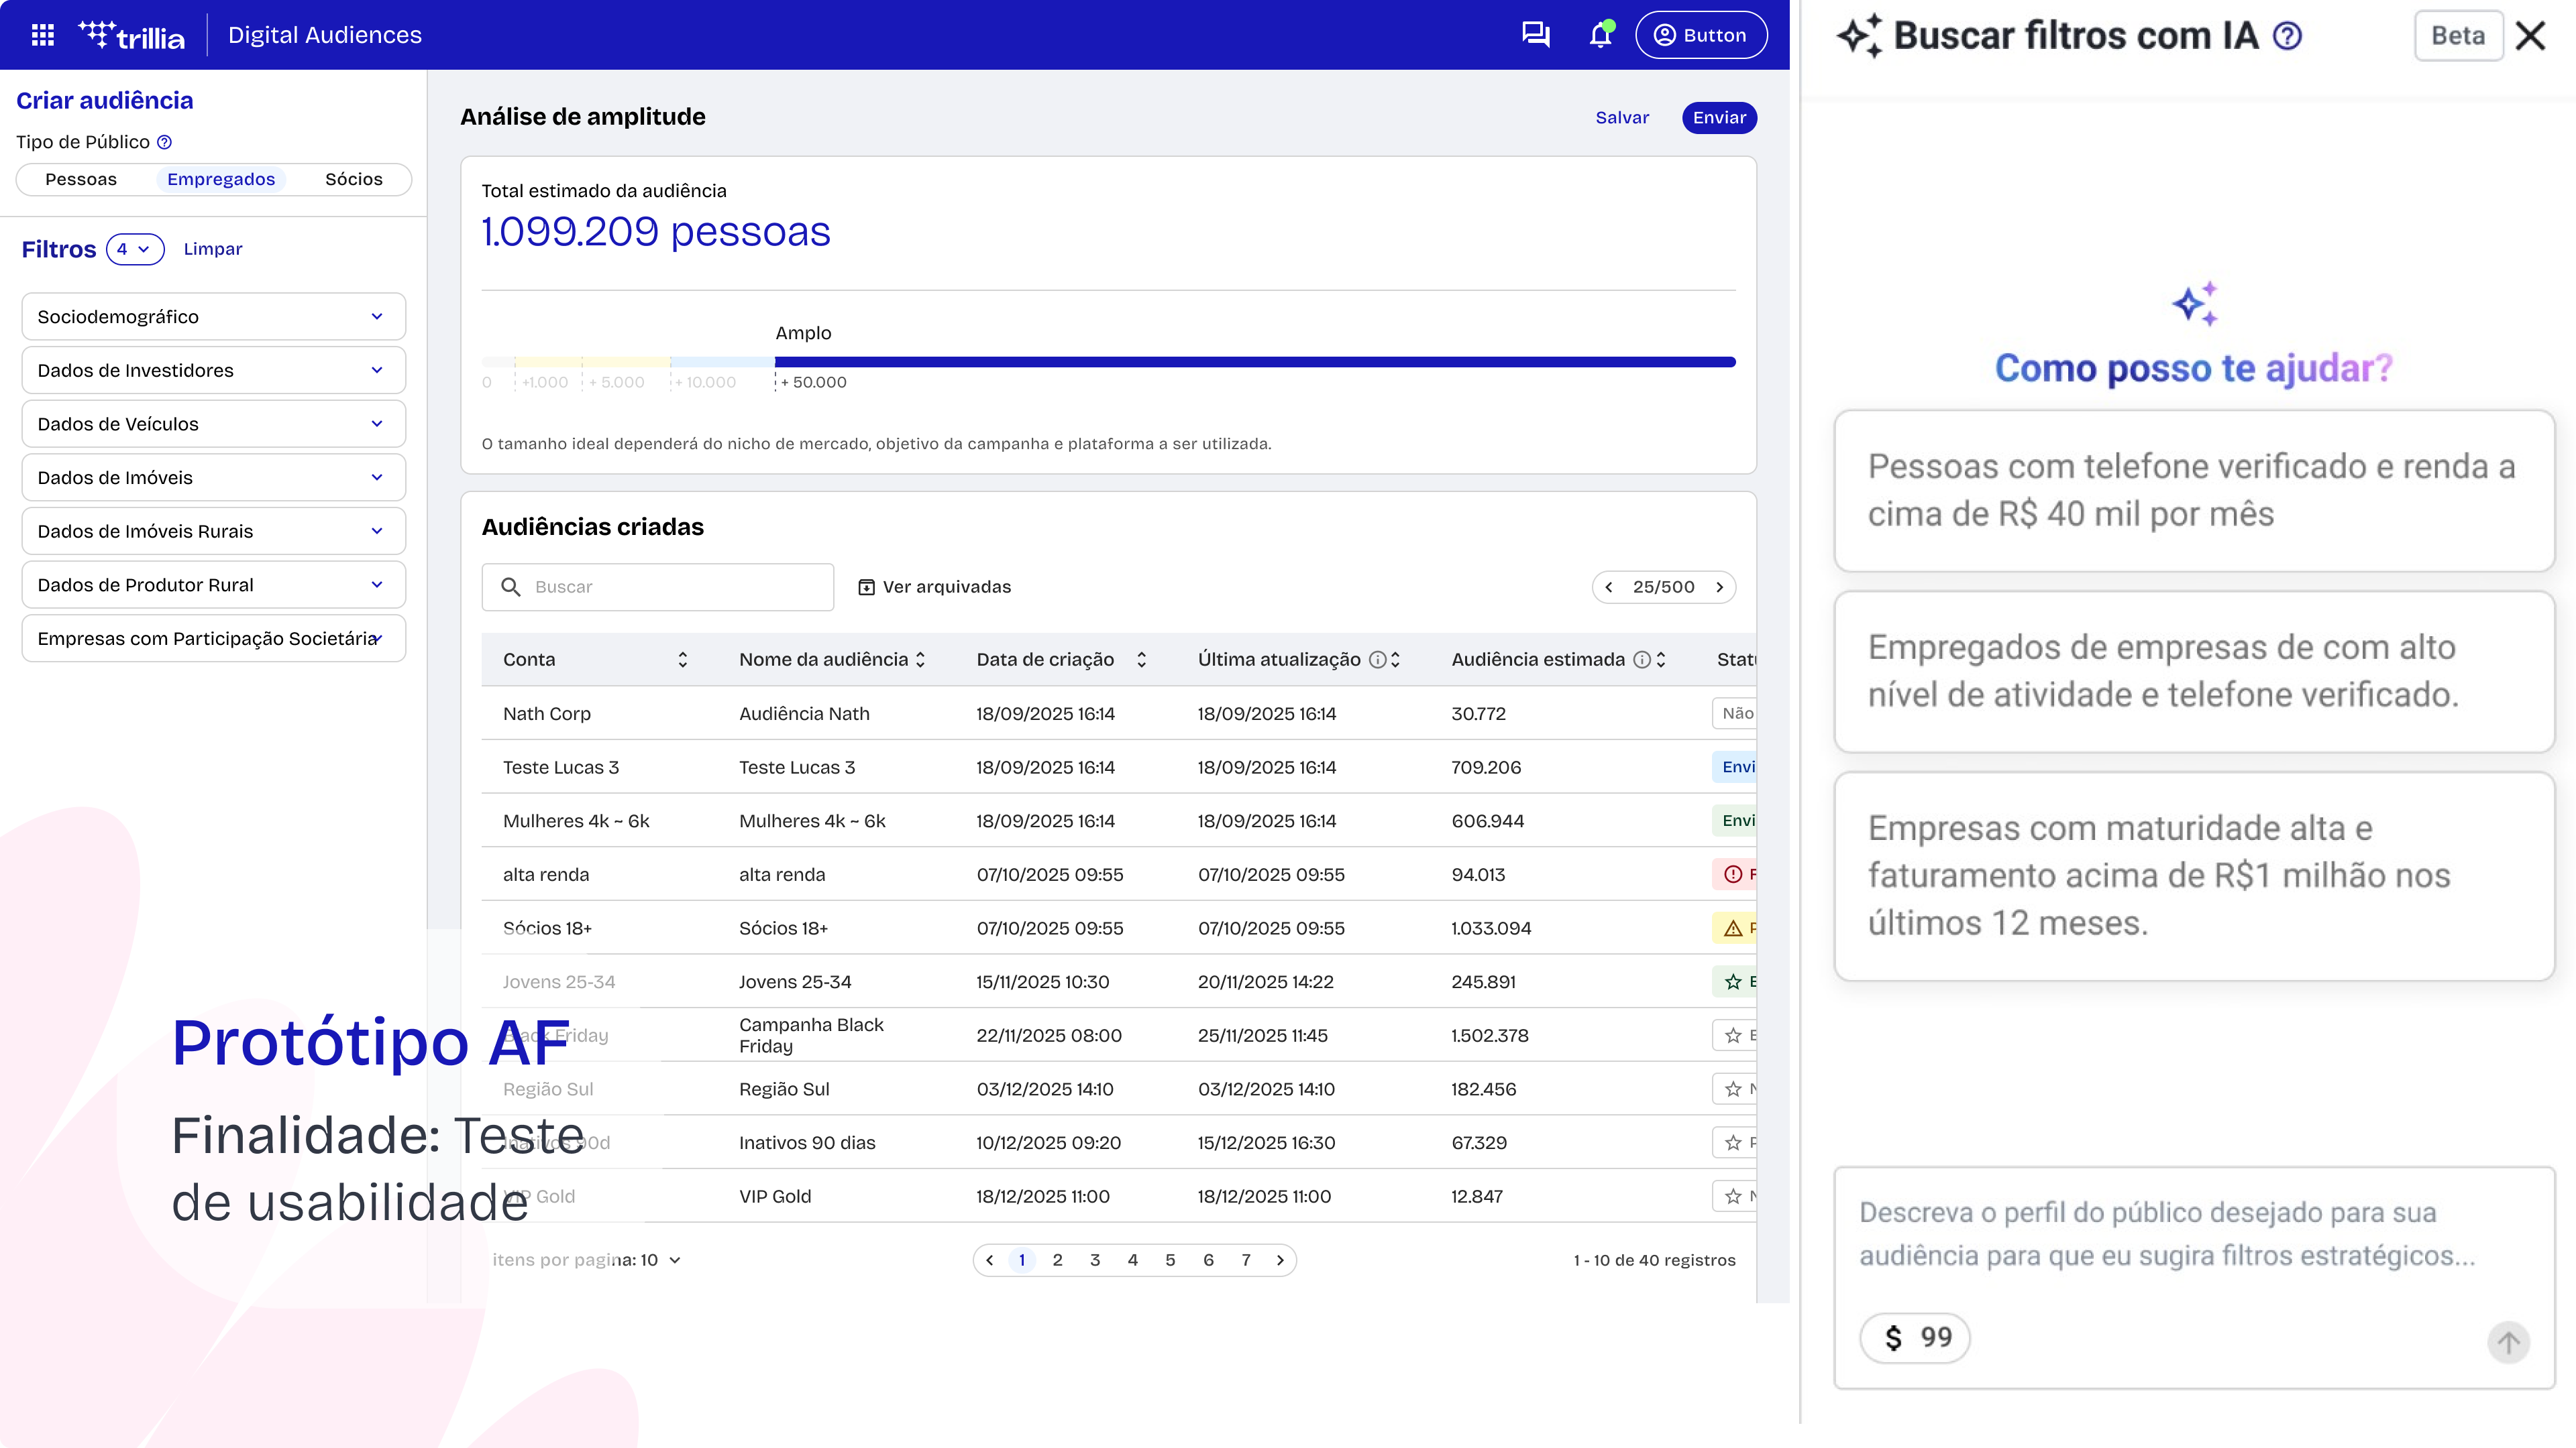Viewport: 2576px width, 1448px height.
Task: Click the AI sparkle icon in panel header
Action: pyautogui.click(x=1860, y=36)
